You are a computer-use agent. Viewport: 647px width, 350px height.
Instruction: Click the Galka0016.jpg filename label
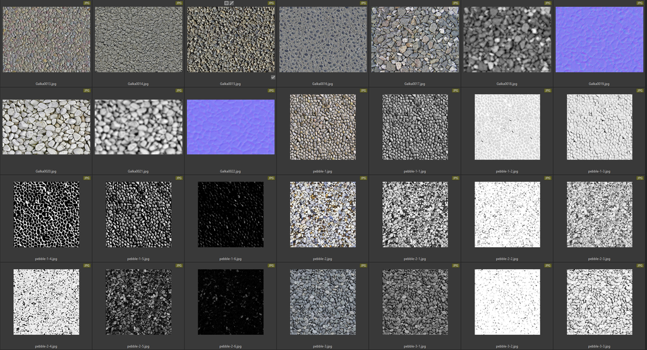(323, 83)
